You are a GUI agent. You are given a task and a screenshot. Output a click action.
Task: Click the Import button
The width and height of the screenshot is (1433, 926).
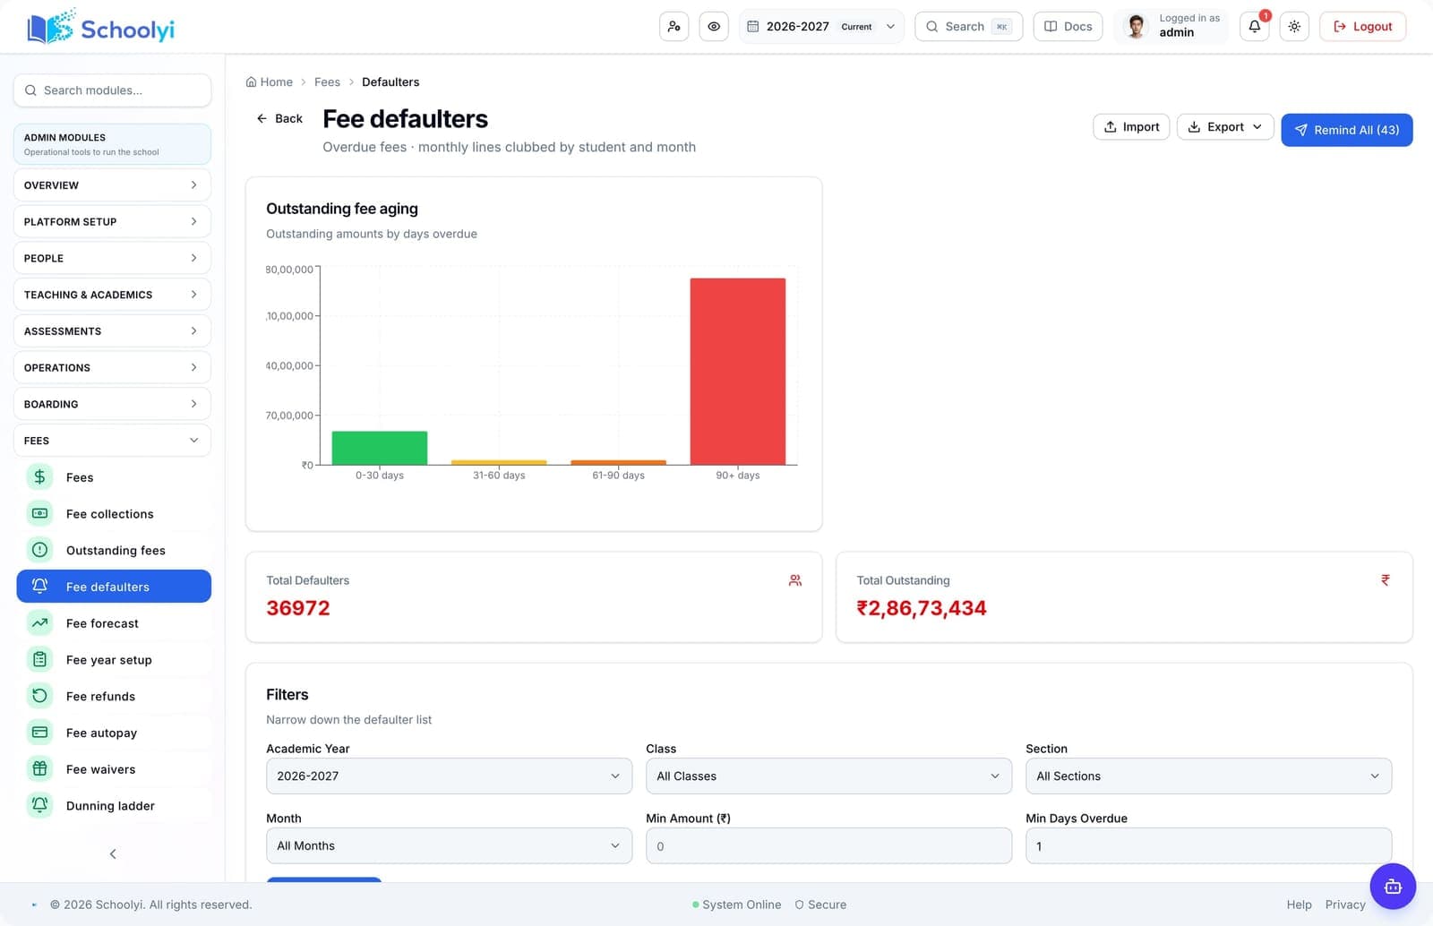coord(1131,126)
